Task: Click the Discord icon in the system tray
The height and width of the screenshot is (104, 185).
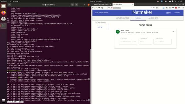Action: pyautogui.click(x=166, y=1)
